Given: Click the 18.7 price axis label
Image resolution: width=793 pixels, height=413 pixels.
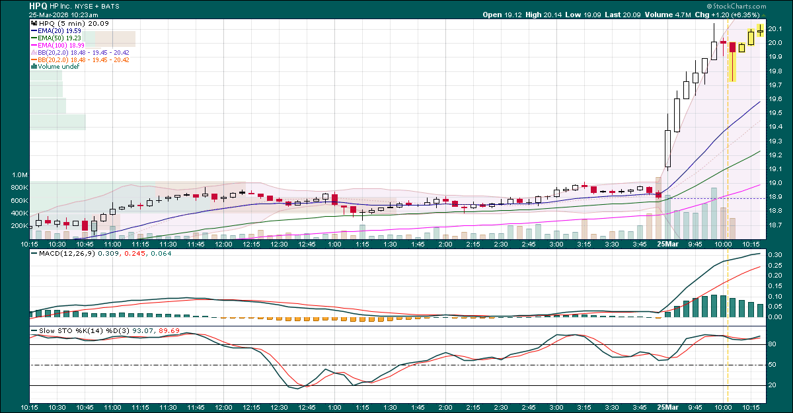Looking at the screenshot, I should pyautogui.click(x=775, y=225).
